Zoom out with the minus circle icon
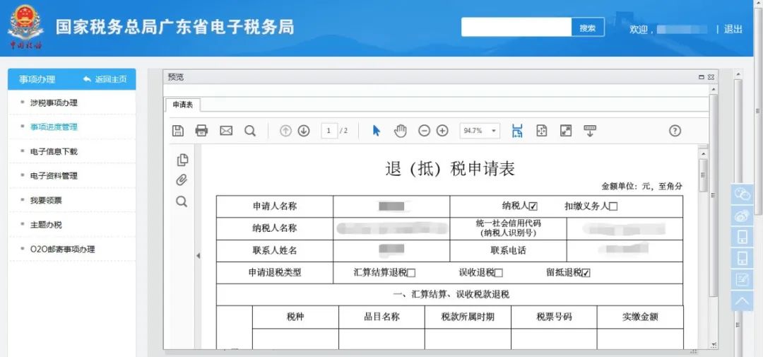This screenshot has height=357, width=763. [425, 131]
